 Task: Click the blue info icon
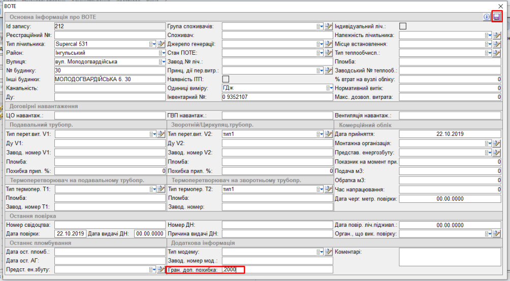pos(486,17)
